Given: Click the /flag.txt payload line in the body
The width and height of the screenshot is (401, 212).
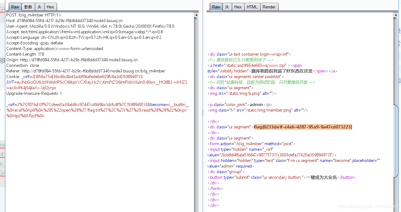Looking at the screenshot, I should [x=97, y=110].
